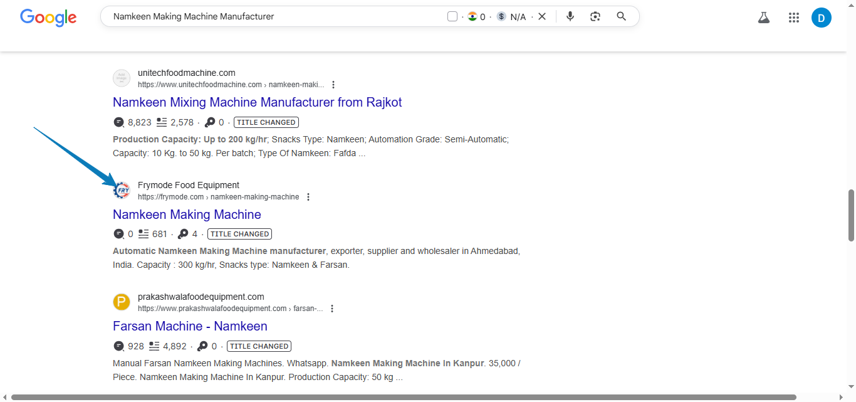Click key icon in unitechfoodmachine result

(x=210, y=122)
